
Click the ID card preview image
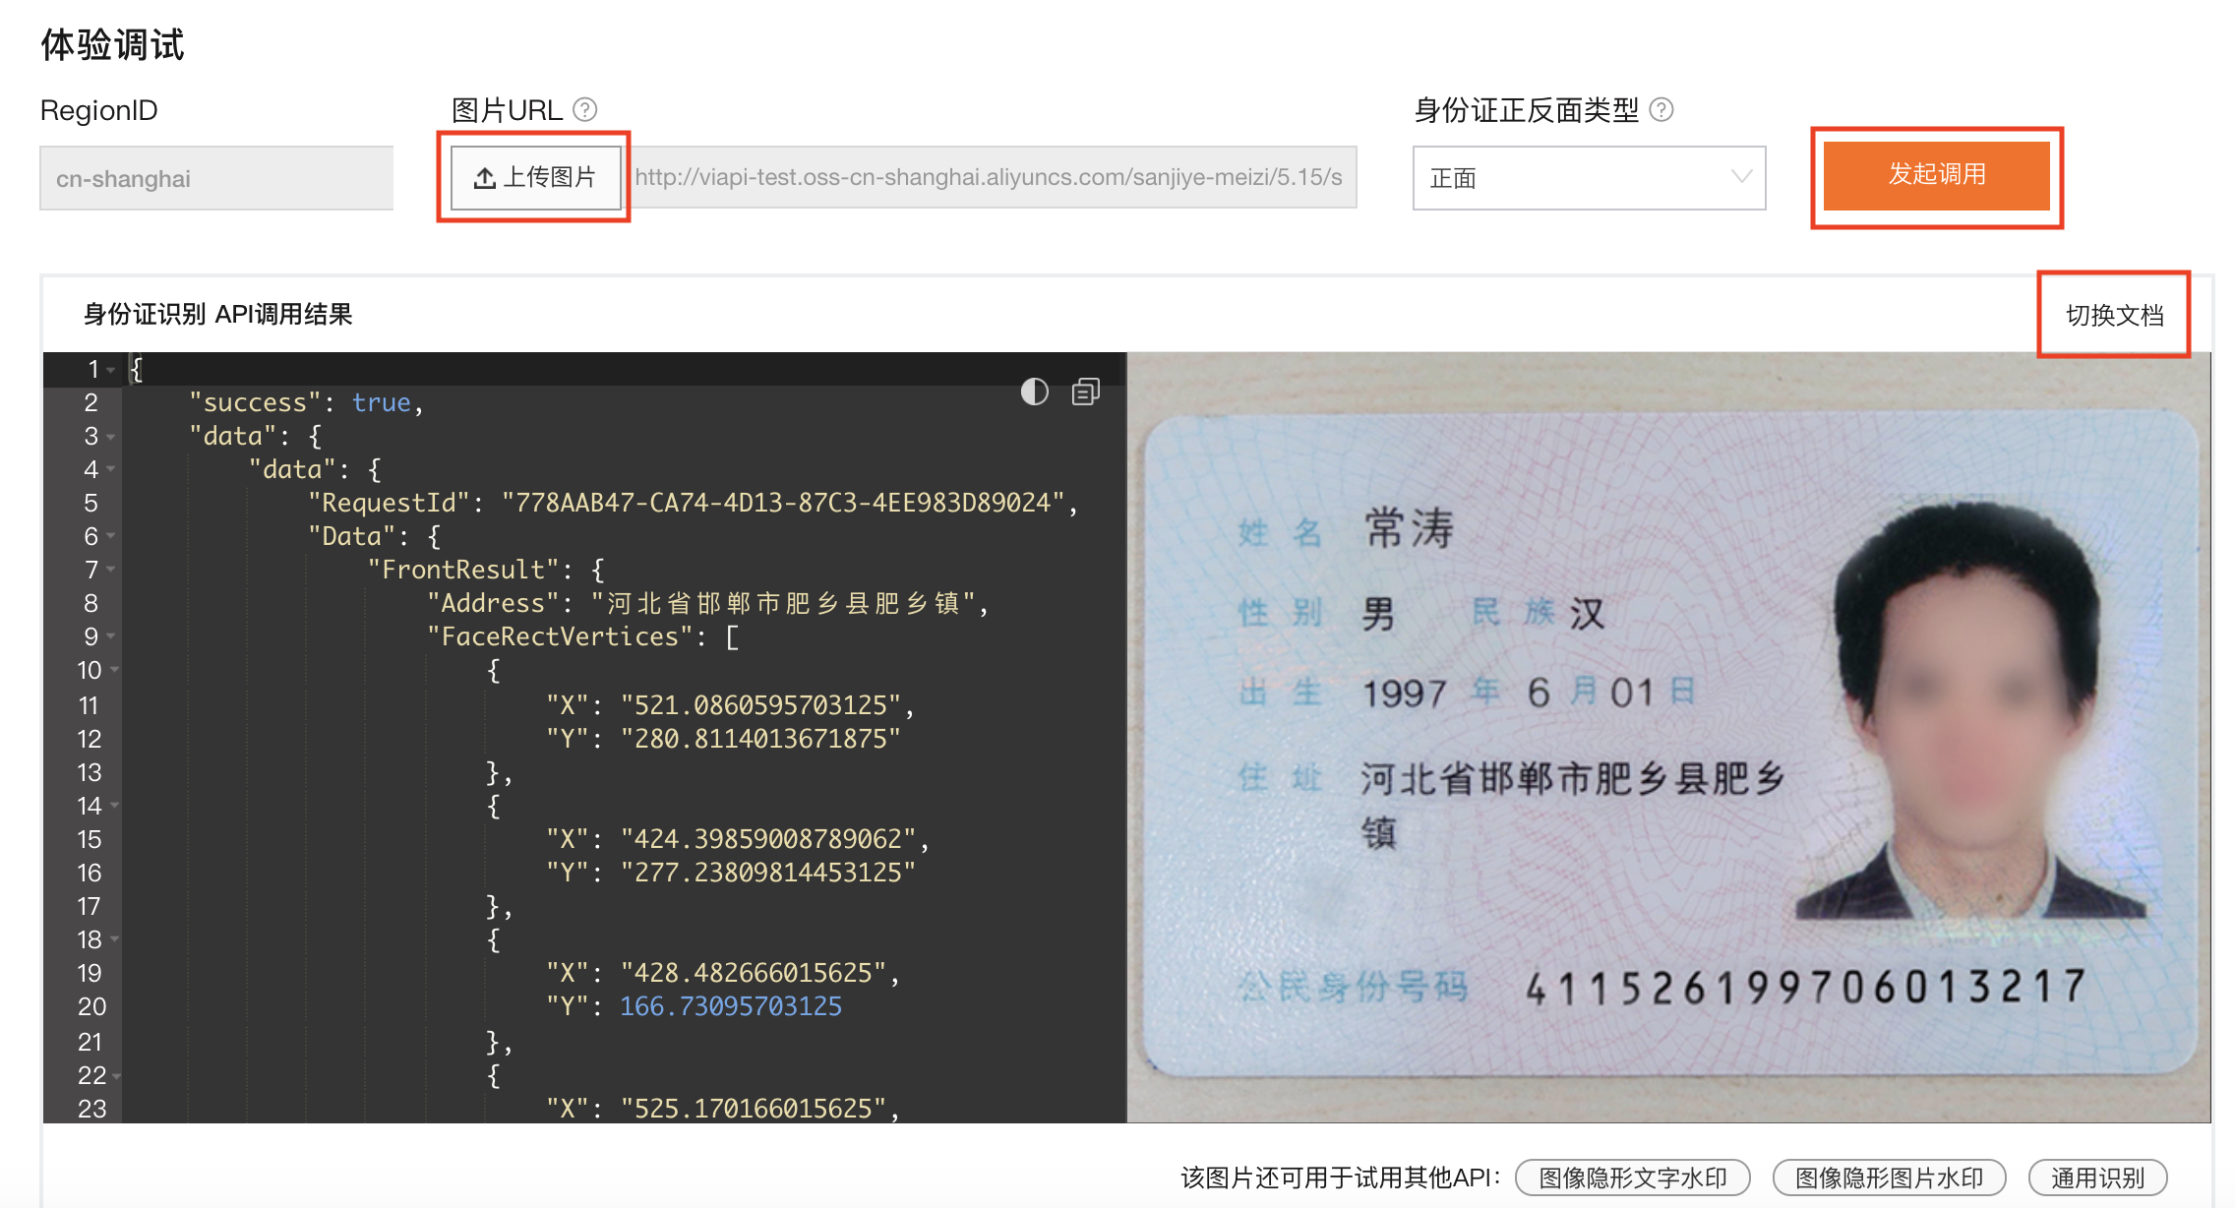[1668, 737]
